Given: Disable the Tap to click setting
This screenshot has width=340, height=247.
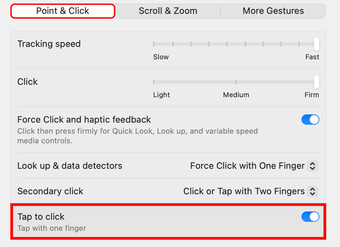Looking at the screenshot, I should click(310, 216).
